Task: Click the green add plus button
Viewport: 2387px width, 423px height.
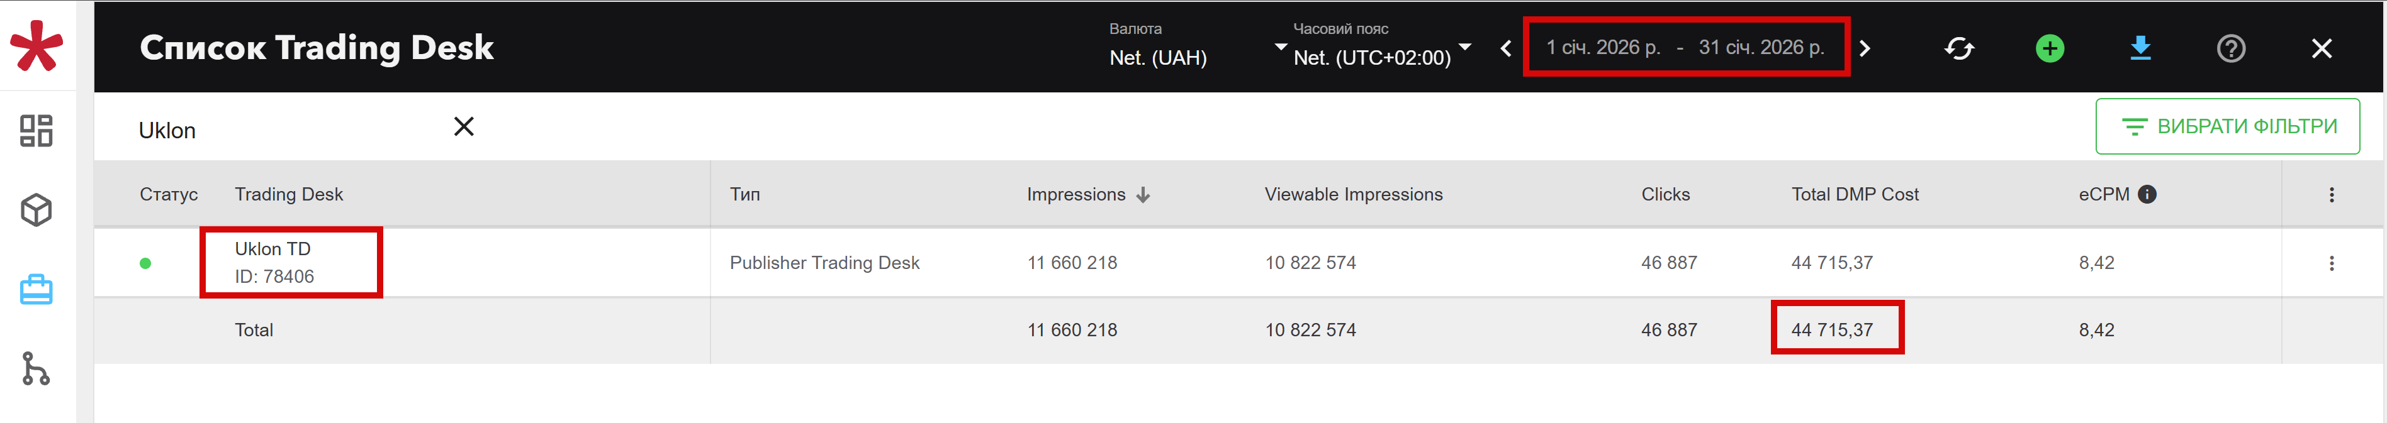Action: [2049, 48]
